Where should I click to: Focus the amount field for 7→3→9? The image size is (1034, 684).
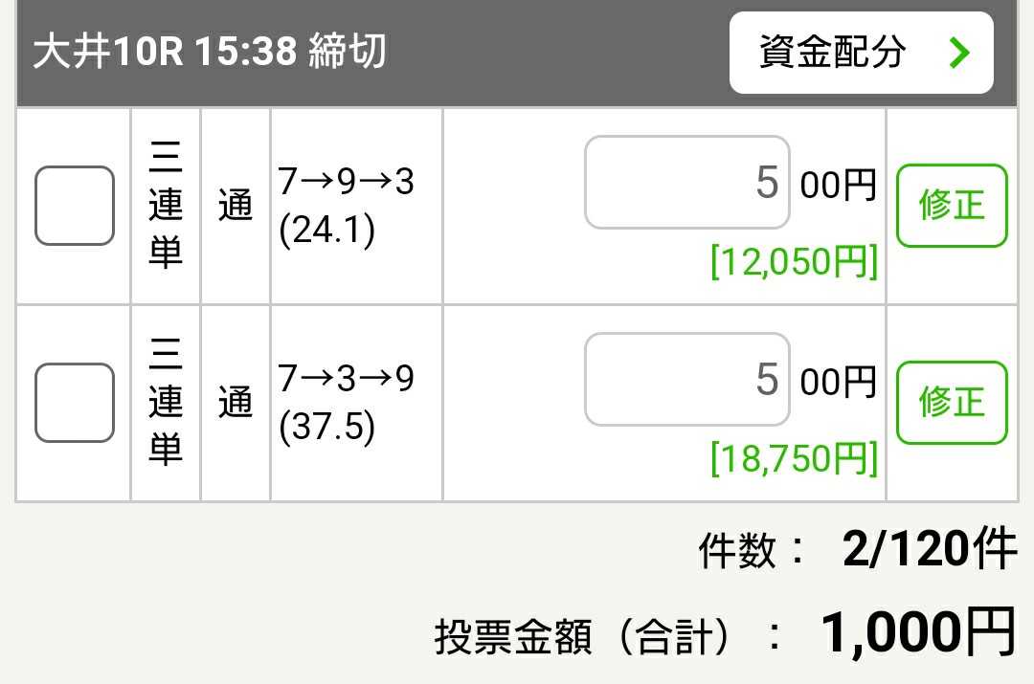[x=686, y=380]
